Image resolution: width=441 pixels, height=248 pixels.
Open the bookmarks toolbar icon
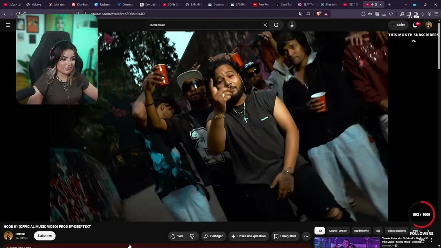tap(377, 14)
